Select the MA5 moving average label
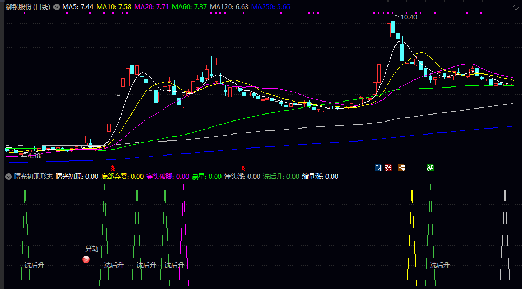The width and height of the screenshot is (522, 289). 78,7
